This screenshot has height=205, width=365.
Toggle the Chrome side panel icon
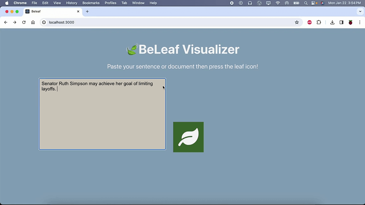click(341, 22)
